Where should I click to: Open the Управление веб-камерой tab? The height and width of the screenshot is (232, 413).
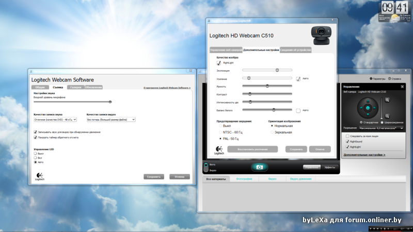226,50
